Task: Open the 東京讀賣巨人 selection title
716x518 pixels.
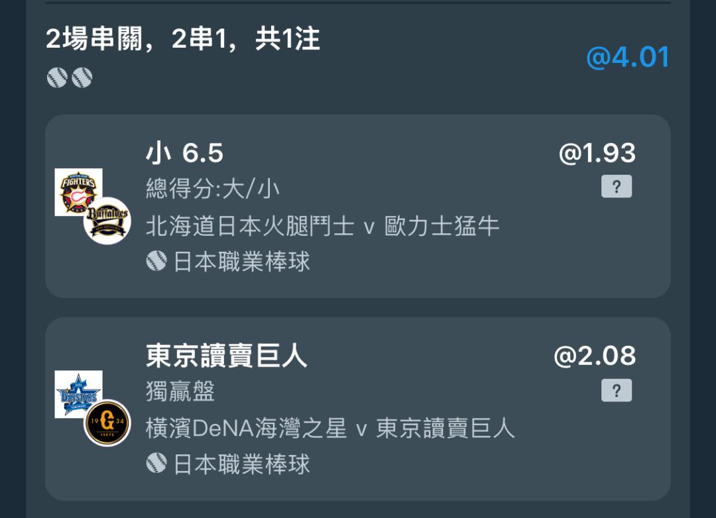Action: click(x=227, y=356)
